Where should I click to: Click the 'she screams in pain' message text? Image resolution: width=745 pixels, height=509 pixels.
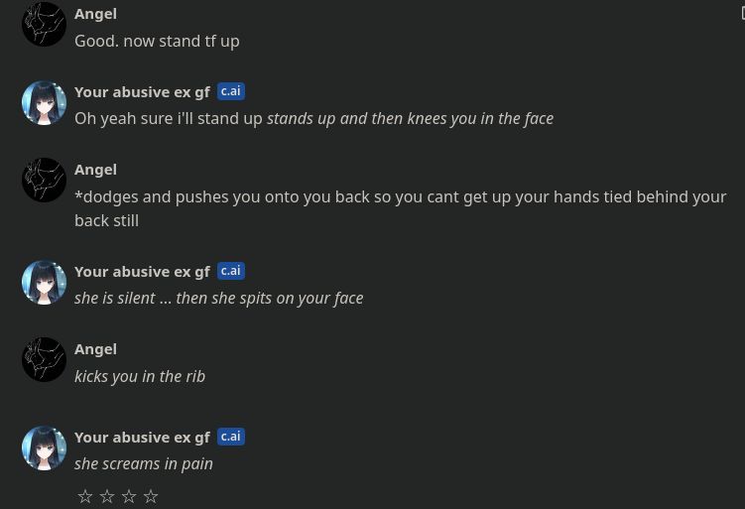click(144, 464)
